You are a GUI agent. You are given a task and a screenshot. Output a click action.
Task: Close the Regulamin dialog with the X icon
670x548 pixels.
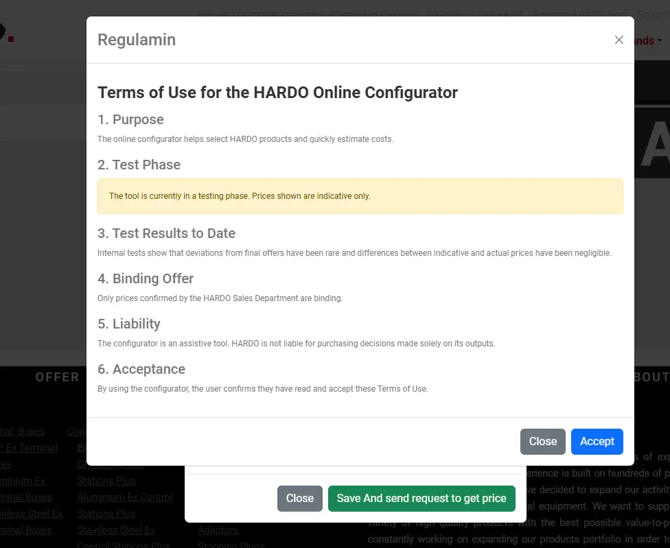(x=619, y=40)
